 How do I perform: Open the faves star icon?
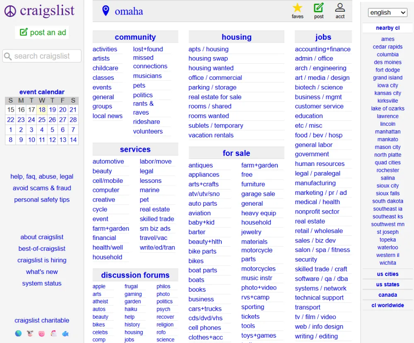tap(297, 8)
